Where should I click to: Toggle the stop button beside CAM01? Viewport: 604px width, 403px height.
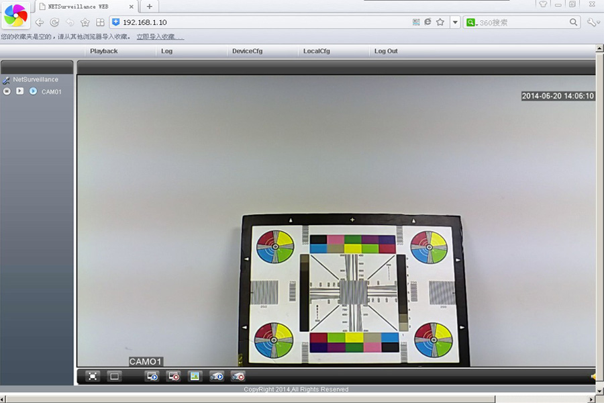point(7,91)
